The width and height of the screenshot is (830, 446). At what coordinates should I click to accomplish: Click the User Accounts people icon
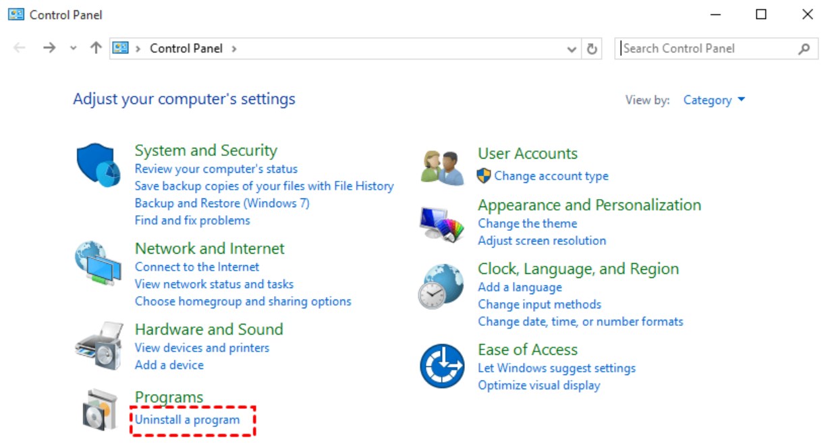[442, 167]
